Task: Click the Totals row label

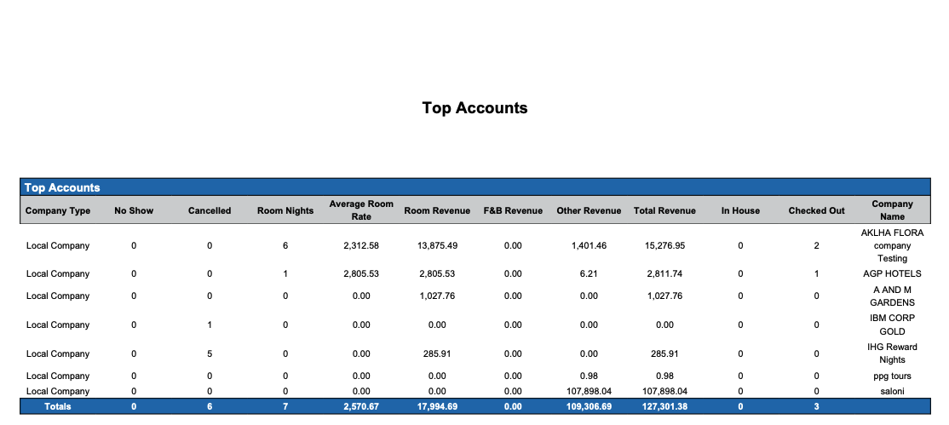Action: click(x=58, y=407)
